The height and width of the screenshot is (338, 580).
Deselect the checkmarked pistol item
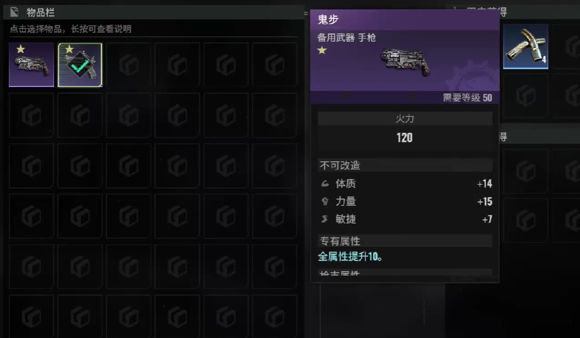(80, 65)
